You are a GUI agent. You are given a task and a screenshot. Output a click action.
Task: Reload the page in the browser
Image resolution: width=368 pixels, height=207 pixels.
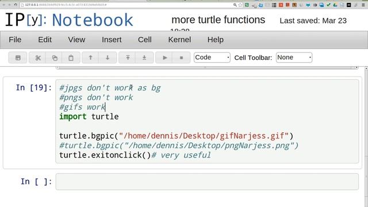[x=16, y=5]
